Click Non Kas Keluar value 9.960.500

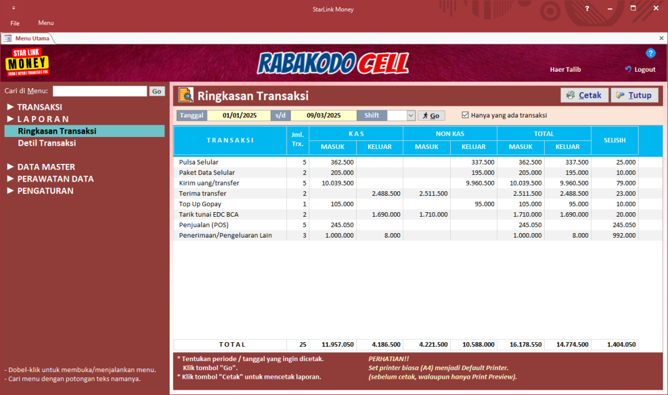tap(479, 183)
